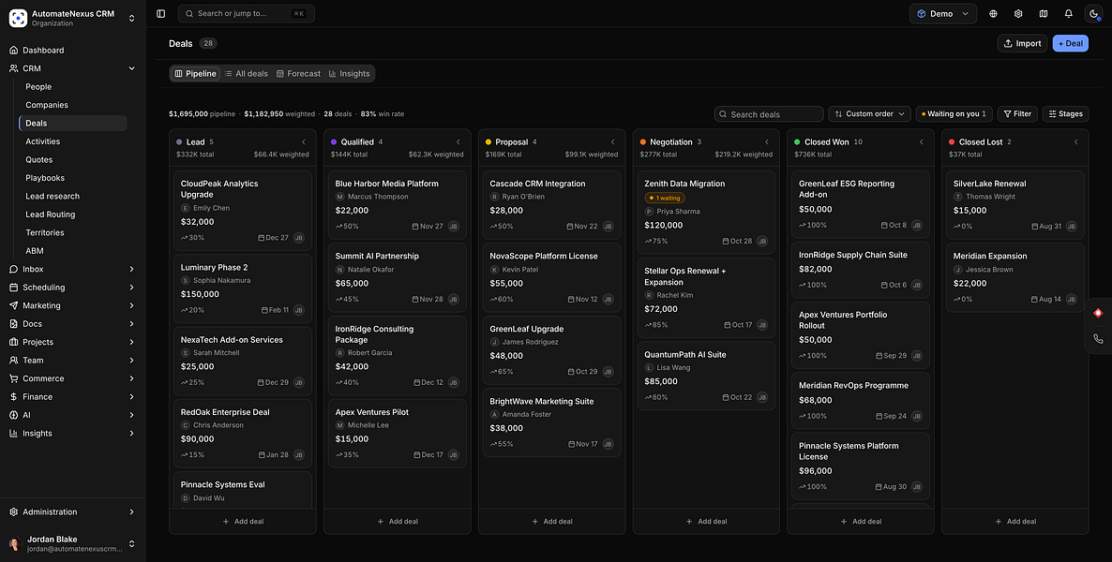Click JB avatar on Zenith Data Migration card
The height and width of the screenshot is (562, 1112).
point(762,241)
